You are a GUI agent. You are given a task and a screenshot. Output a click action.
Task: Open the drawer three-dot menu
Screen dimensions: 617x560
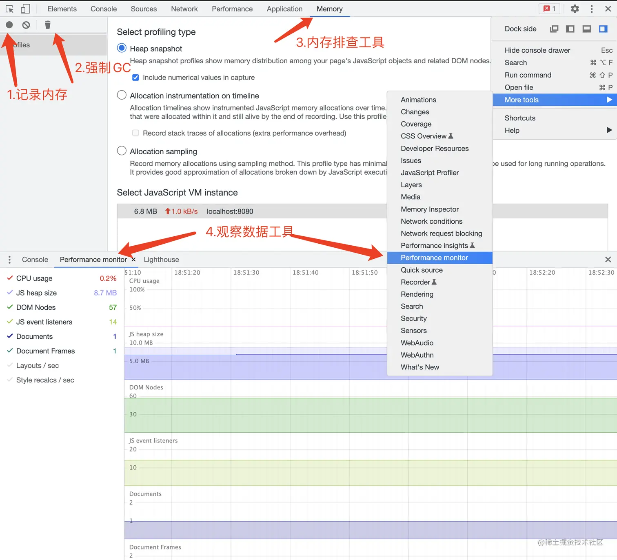pyautogui.click(x=9, y=260)
